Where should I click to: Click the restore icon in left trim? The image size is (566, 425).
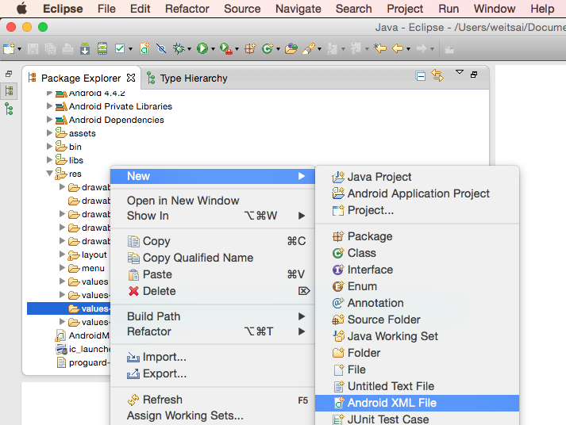pyautogui.click(x=9, y=74)
